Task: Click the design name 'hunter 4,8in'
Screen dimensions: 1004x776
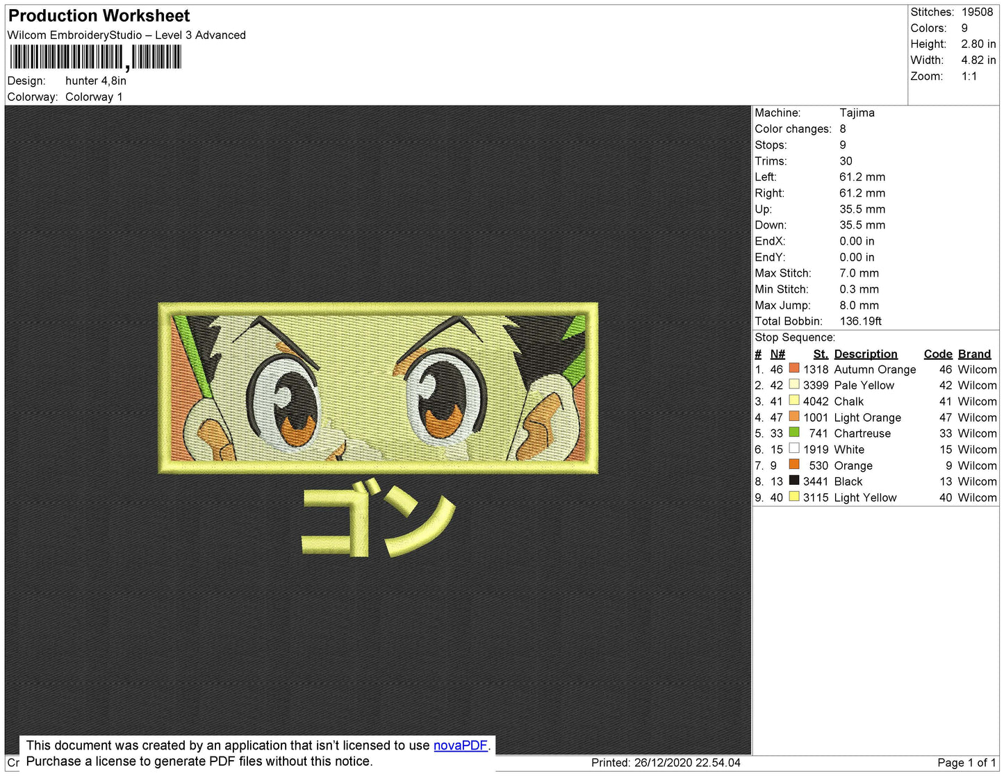Action: coord(96,81)
